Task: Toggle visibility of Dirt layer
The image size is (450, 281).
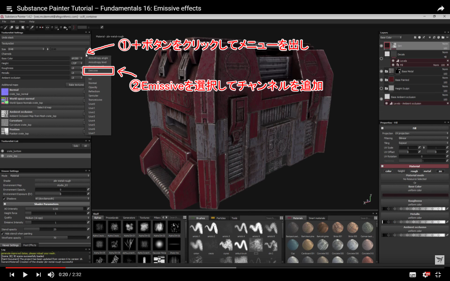Action: coord(382,45)
